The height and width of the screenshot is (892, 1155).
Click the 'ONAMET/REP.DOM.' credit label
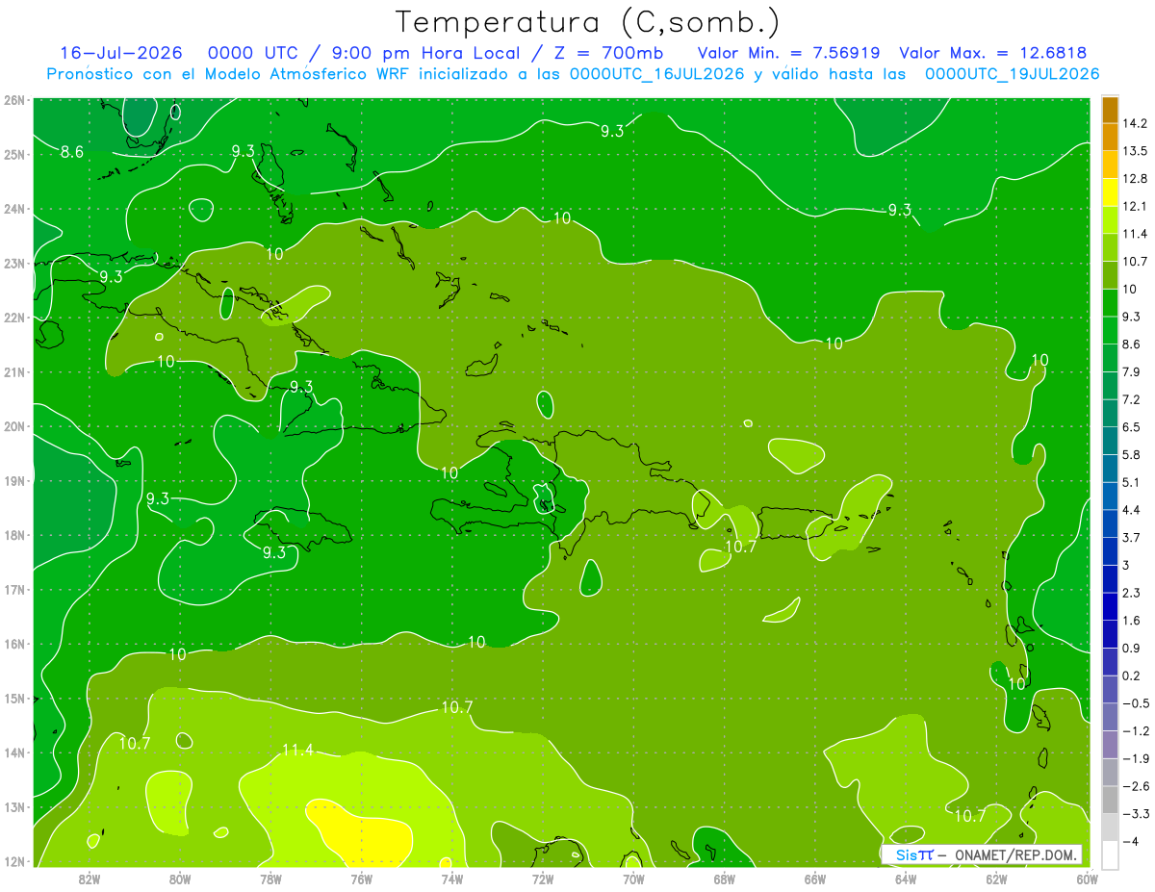click(1015, 854)
